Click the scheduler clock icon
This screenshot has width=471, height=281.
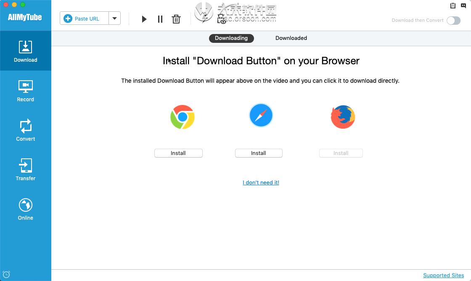[x=6, y=274]
